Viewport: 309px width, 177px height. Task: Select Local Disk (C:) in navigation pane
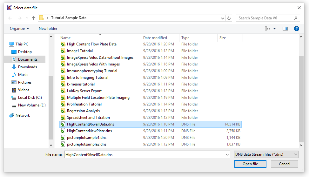pyautogui.click(x=30, y=98)
